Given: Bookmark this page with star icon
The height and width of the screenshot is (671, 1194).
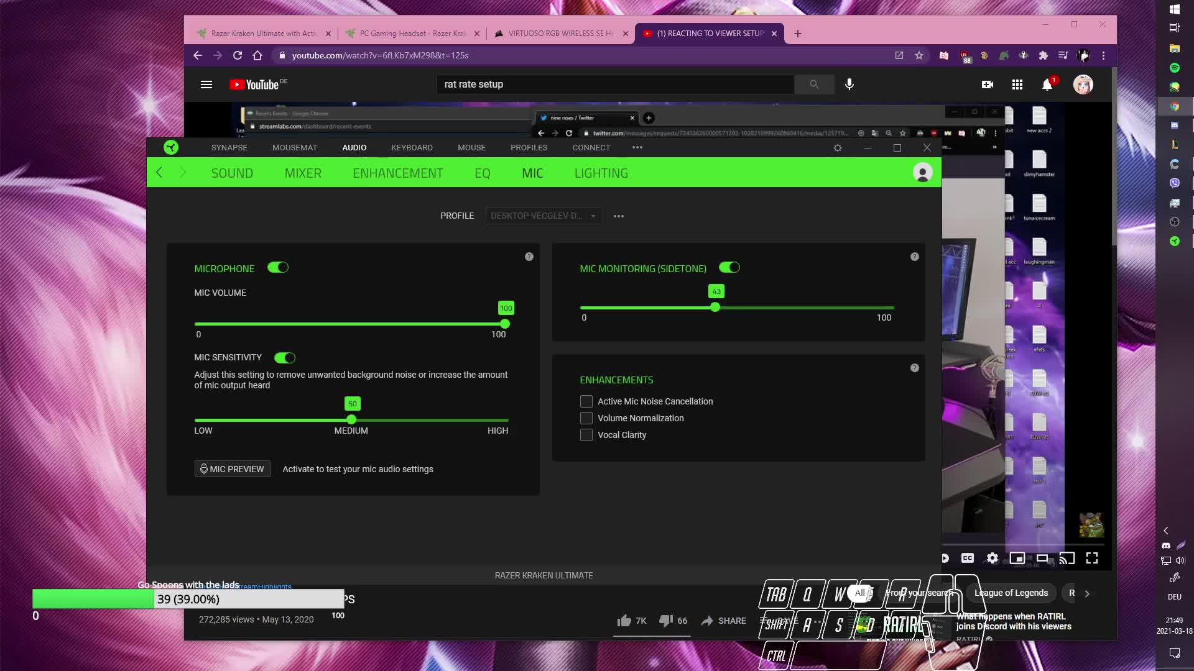Looking at the screenshot, I should pos(919,55).
